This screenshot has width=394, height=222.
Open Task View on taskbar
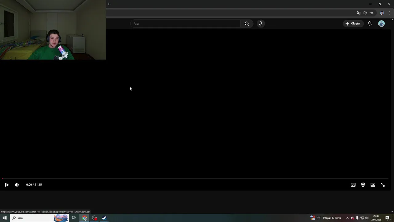click(x=74, y=218)
